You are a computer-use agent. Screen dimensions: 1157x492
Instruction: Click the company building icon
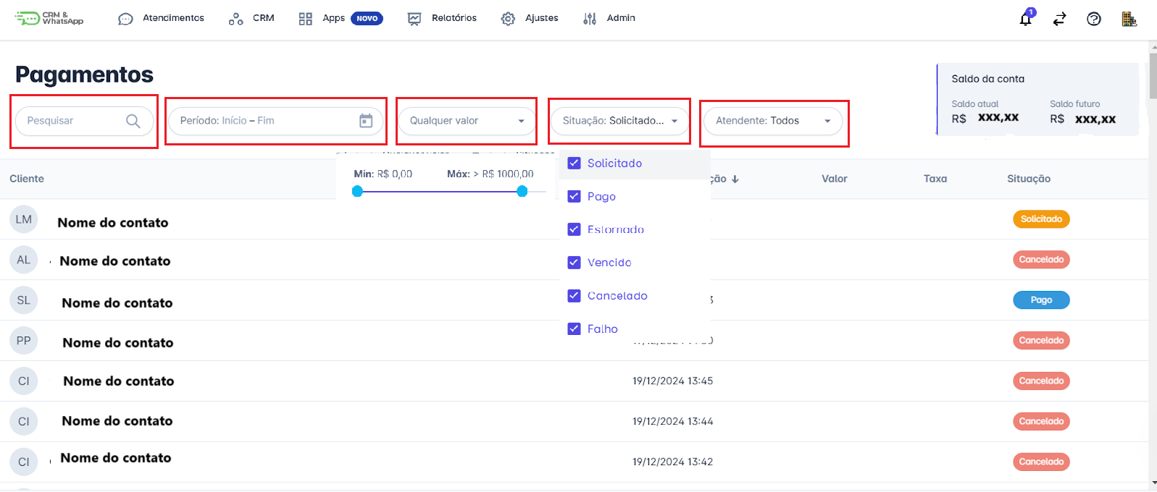point(1129,19)
